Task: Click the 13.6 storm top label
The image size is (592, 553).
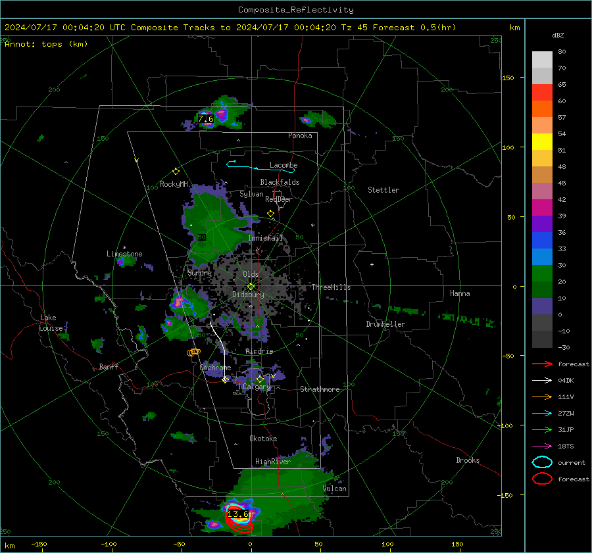Action: click(238, 514)
